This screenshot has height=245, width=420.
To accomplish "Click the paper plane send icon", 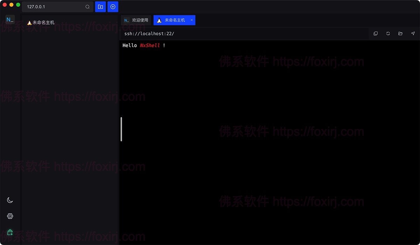I will [413, 34].
